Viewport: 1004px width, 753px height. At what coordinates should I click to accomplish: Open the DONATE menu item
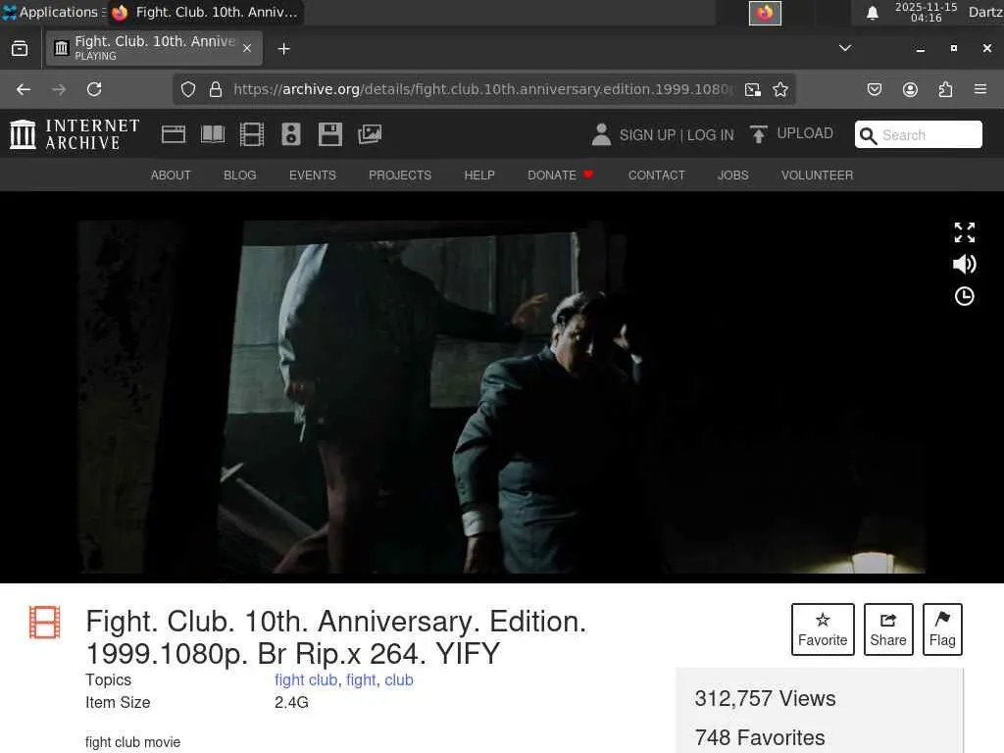pyautogui.click(x=560, y=175)
